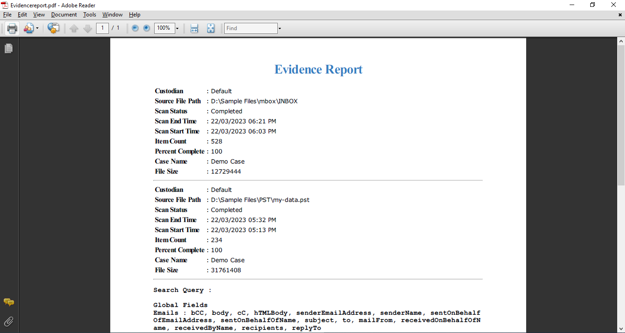Go to previous page arrow
Image resolution: width=625 pixels, height=333 pixels.
(74, 28)
